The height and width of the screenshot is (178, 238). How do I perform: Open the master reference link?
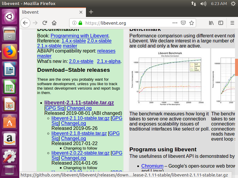70,46
